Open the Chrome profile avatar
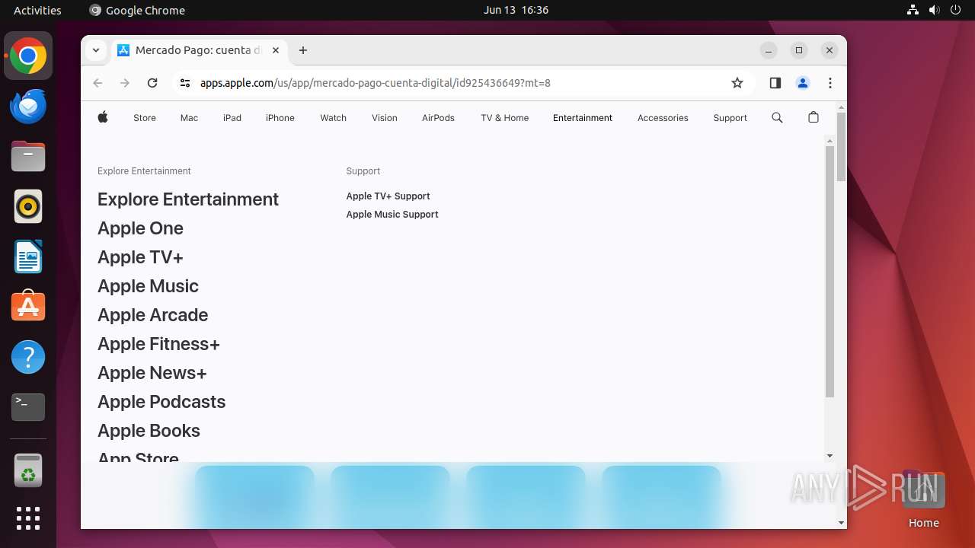 pyautogui.click(x=803, y=83)
